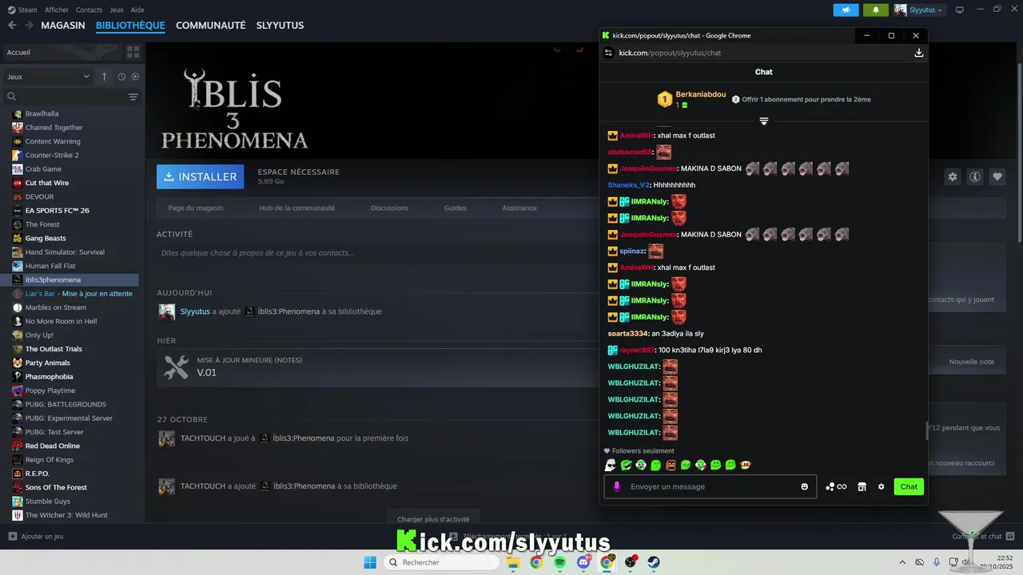Focus the library game search field
Screen dimensions: 1023x575
[66, 97]
